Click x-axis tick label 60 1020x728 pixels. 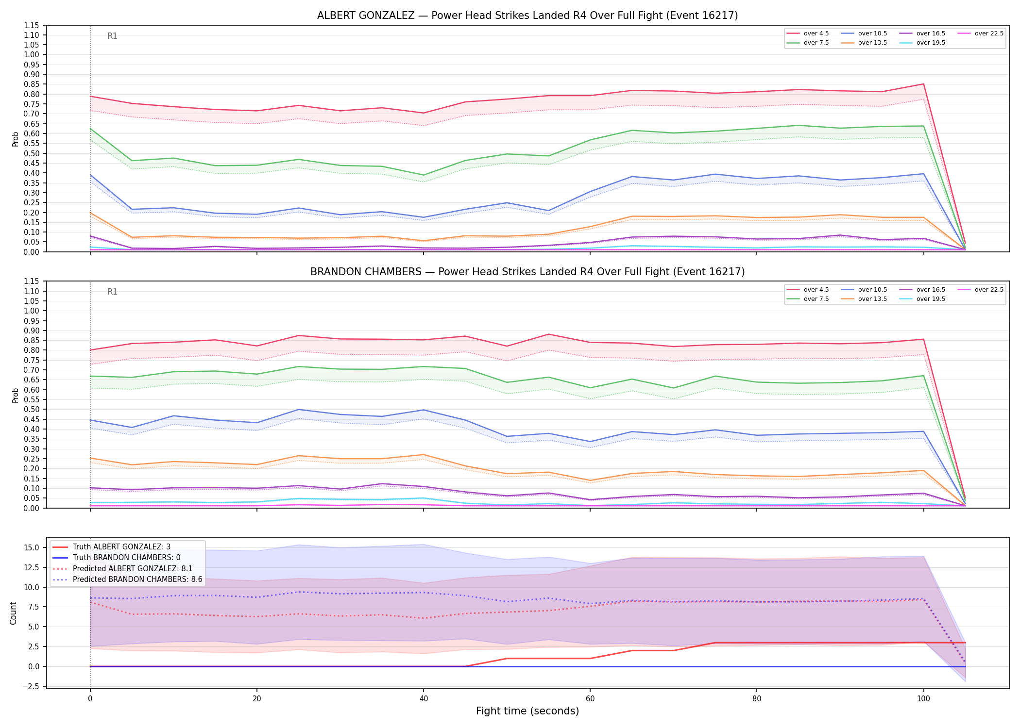click(x=590, y=699)
